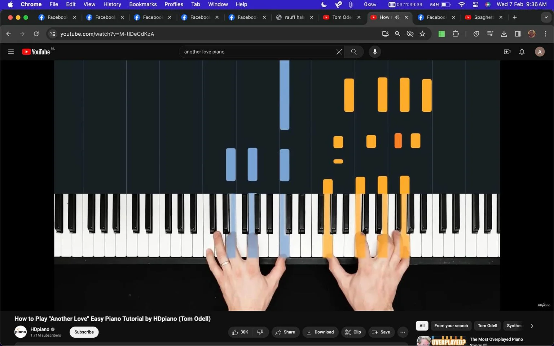This screenshot has height=346, width=554.
Task: Toggle the Chrome side panel icon
Action: 518,34
